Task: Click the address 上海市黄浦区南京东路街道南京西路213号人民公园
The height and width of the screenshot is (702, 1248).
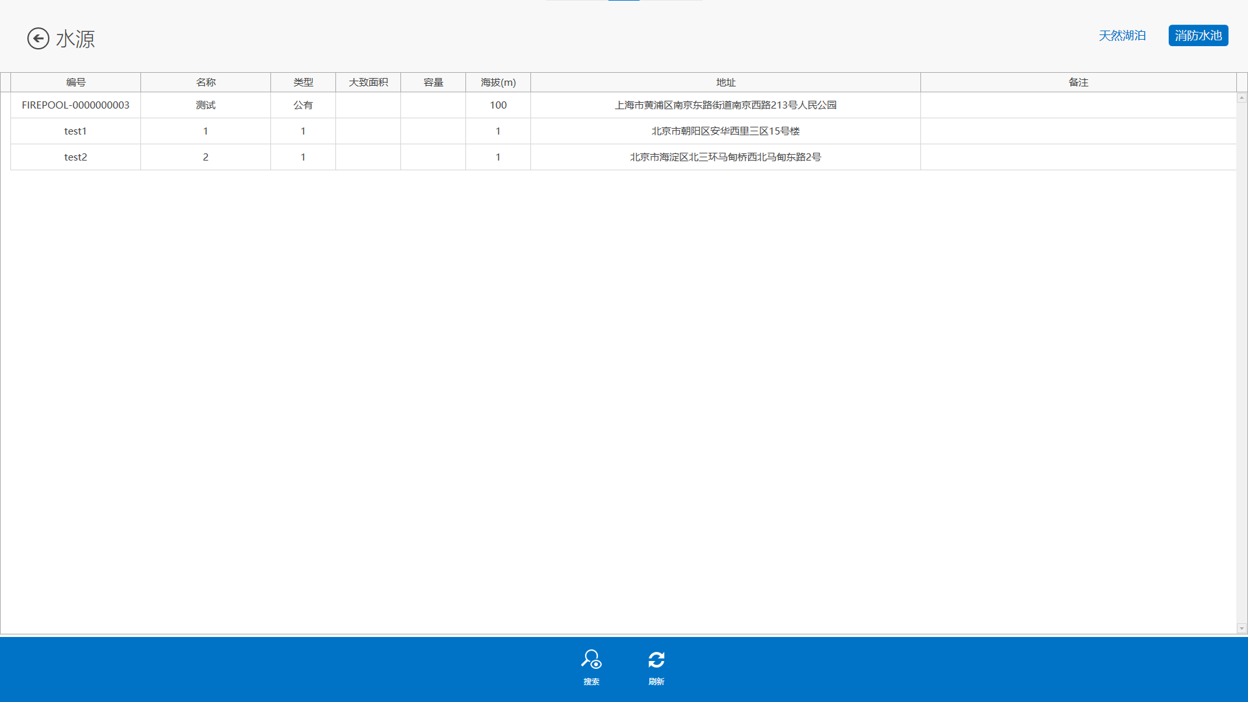Action: click(725, 105)
